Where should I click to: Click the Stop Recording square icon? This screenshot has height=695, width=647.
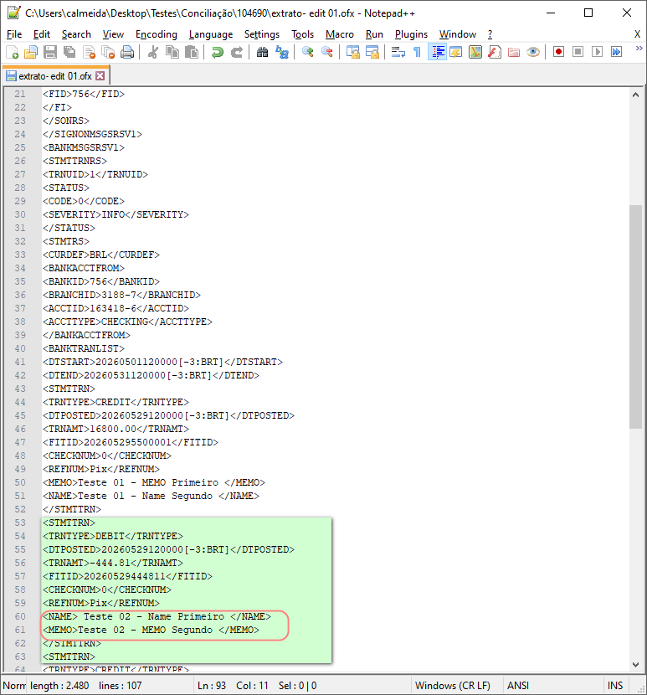pos(578,52)
